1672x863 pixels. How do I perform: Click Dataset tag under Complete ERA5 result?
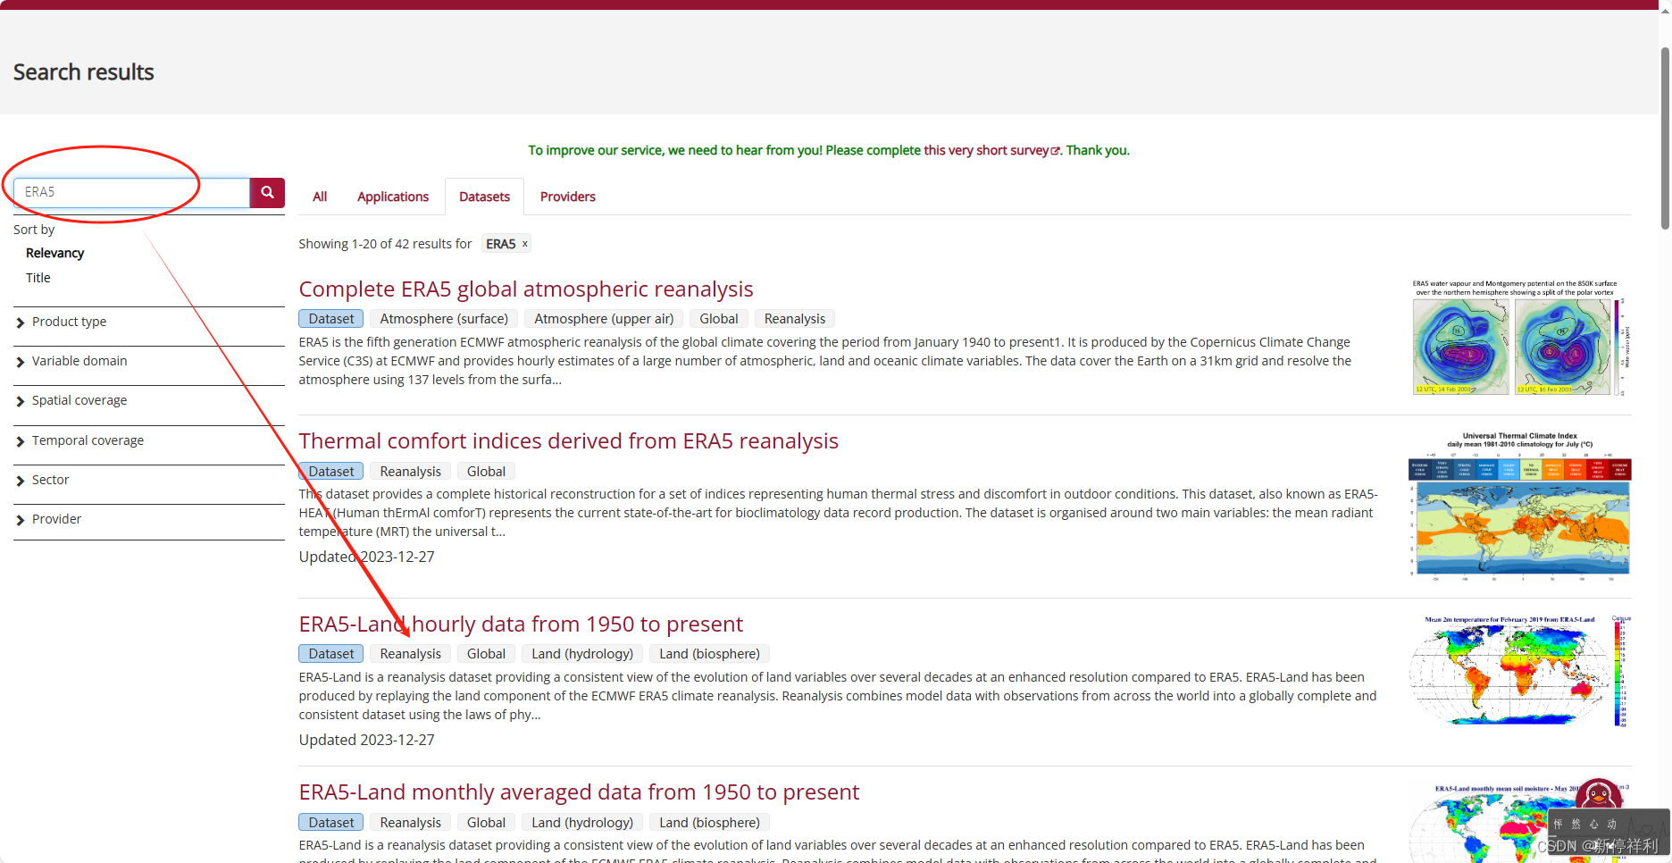331,319
